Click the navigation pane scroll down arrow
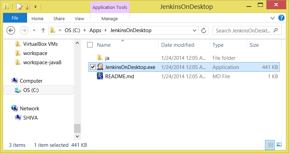The height and width of the screenshot is (153, 289). point(77,136)
